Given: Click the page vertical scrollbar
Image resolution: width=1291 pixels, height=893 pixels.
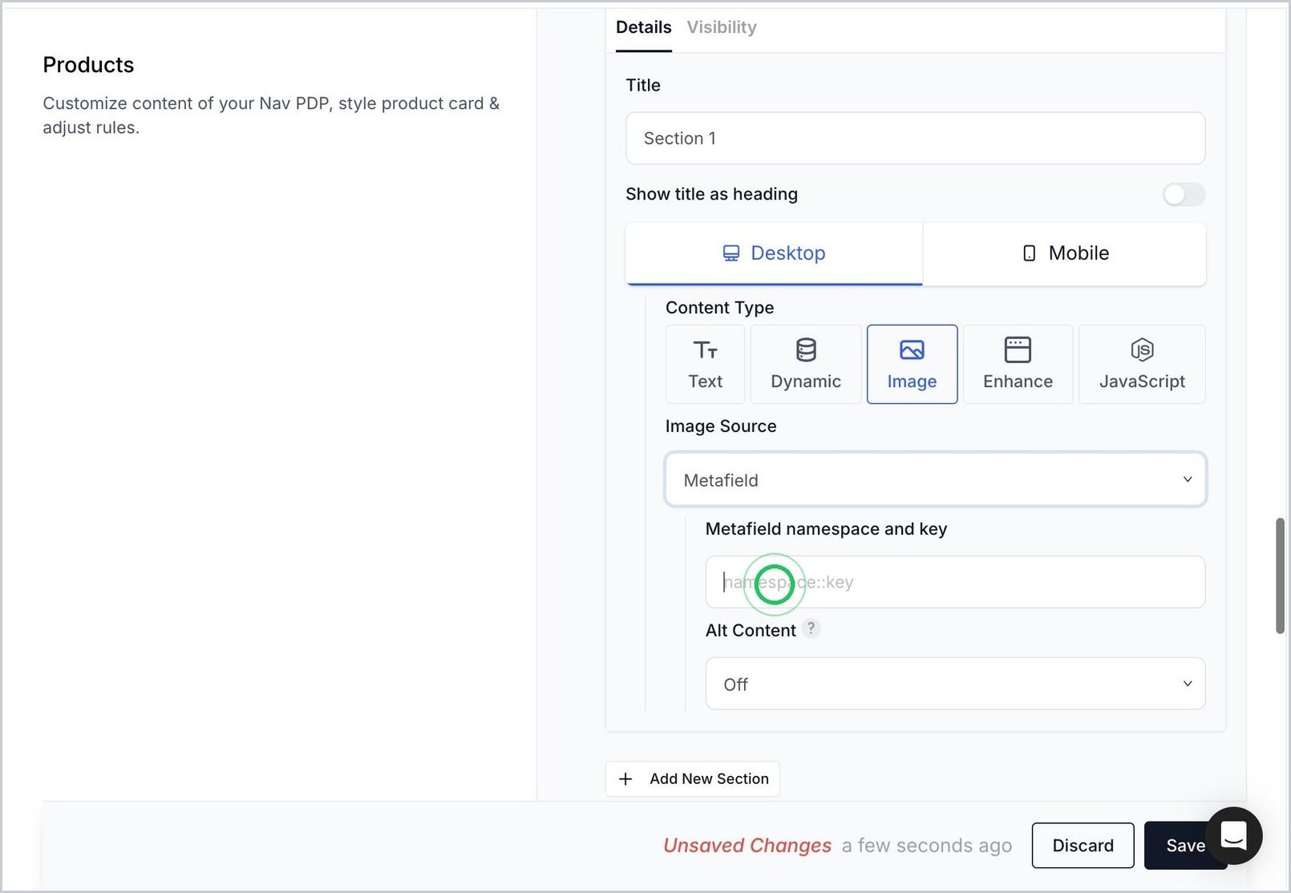Looking at the screenshot, I should coord(1281,576).
